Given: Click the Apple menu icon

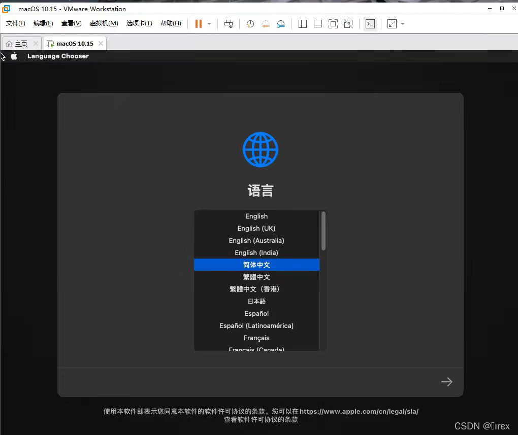Looking at the screenshot, I should 14,56.
